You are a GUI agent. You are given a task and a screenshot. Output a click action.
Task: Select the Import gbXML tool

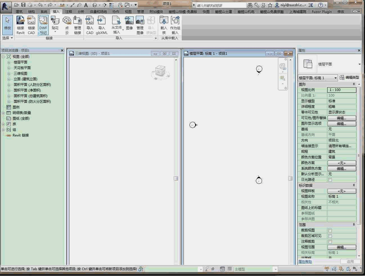102,25
